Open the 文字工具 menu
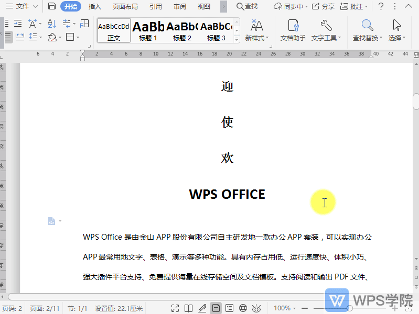This screenshot has width=419, height=314. (x=326, y=30)
